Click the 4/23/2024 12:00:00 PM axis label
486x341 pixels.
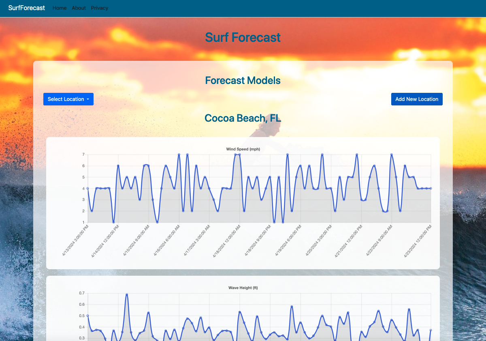[418, 242]
